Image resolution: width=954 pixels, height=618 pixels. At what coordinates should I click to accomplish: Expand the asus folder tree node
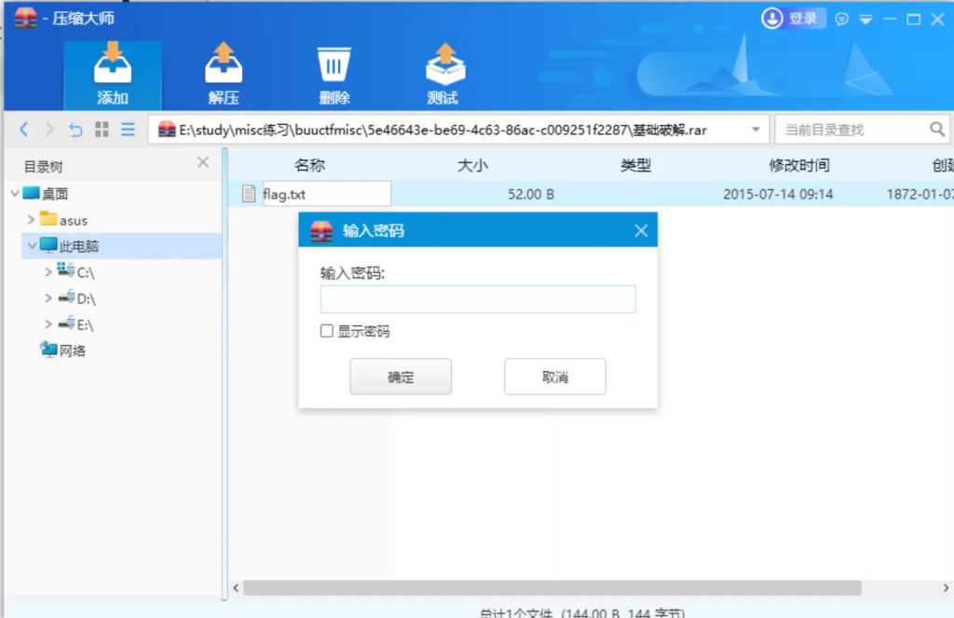tap(31, 219)
